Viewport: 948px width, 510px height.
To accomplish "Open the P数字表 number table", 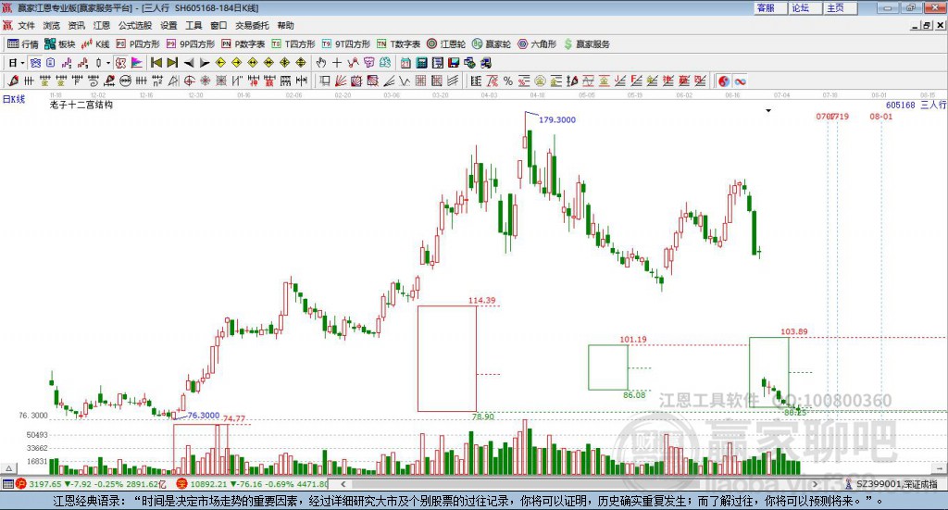I will pos(243,44).
